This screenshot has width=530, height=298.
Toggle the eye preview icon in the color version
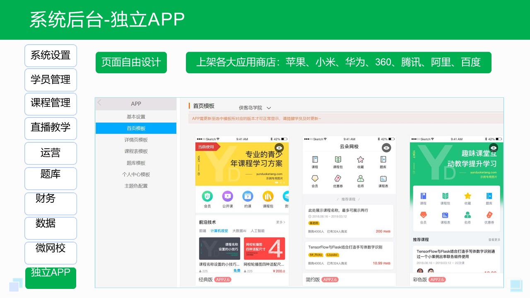pyautogui.click(x=494, y=148)
